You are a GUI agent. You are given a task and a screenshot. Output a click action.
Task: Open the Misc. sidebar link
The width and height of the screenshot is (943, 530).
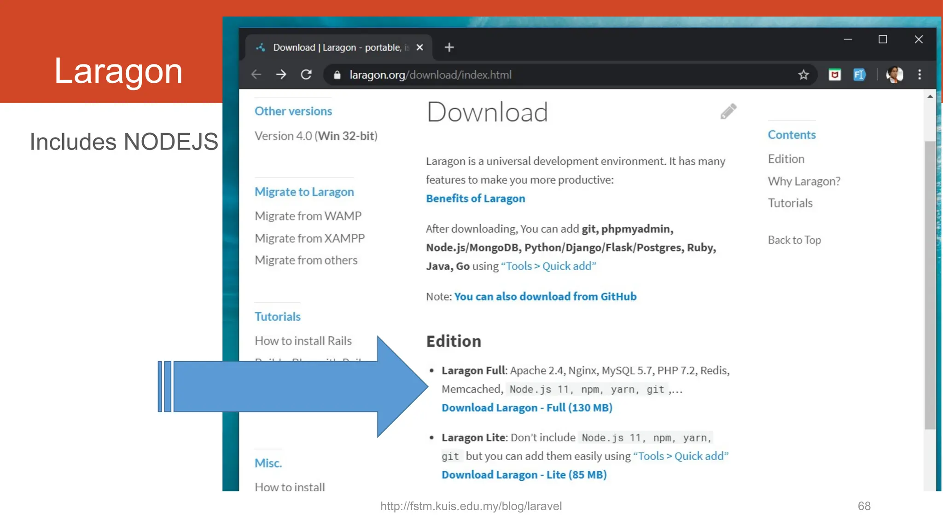(268, 463)
